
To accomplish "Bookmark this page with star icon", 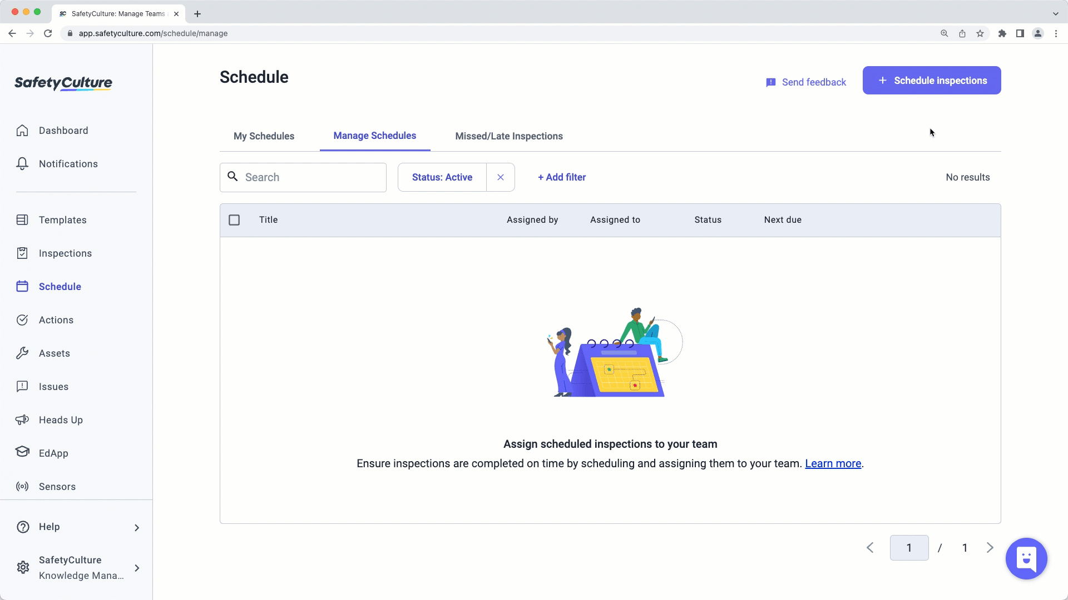I will (980, 33).
